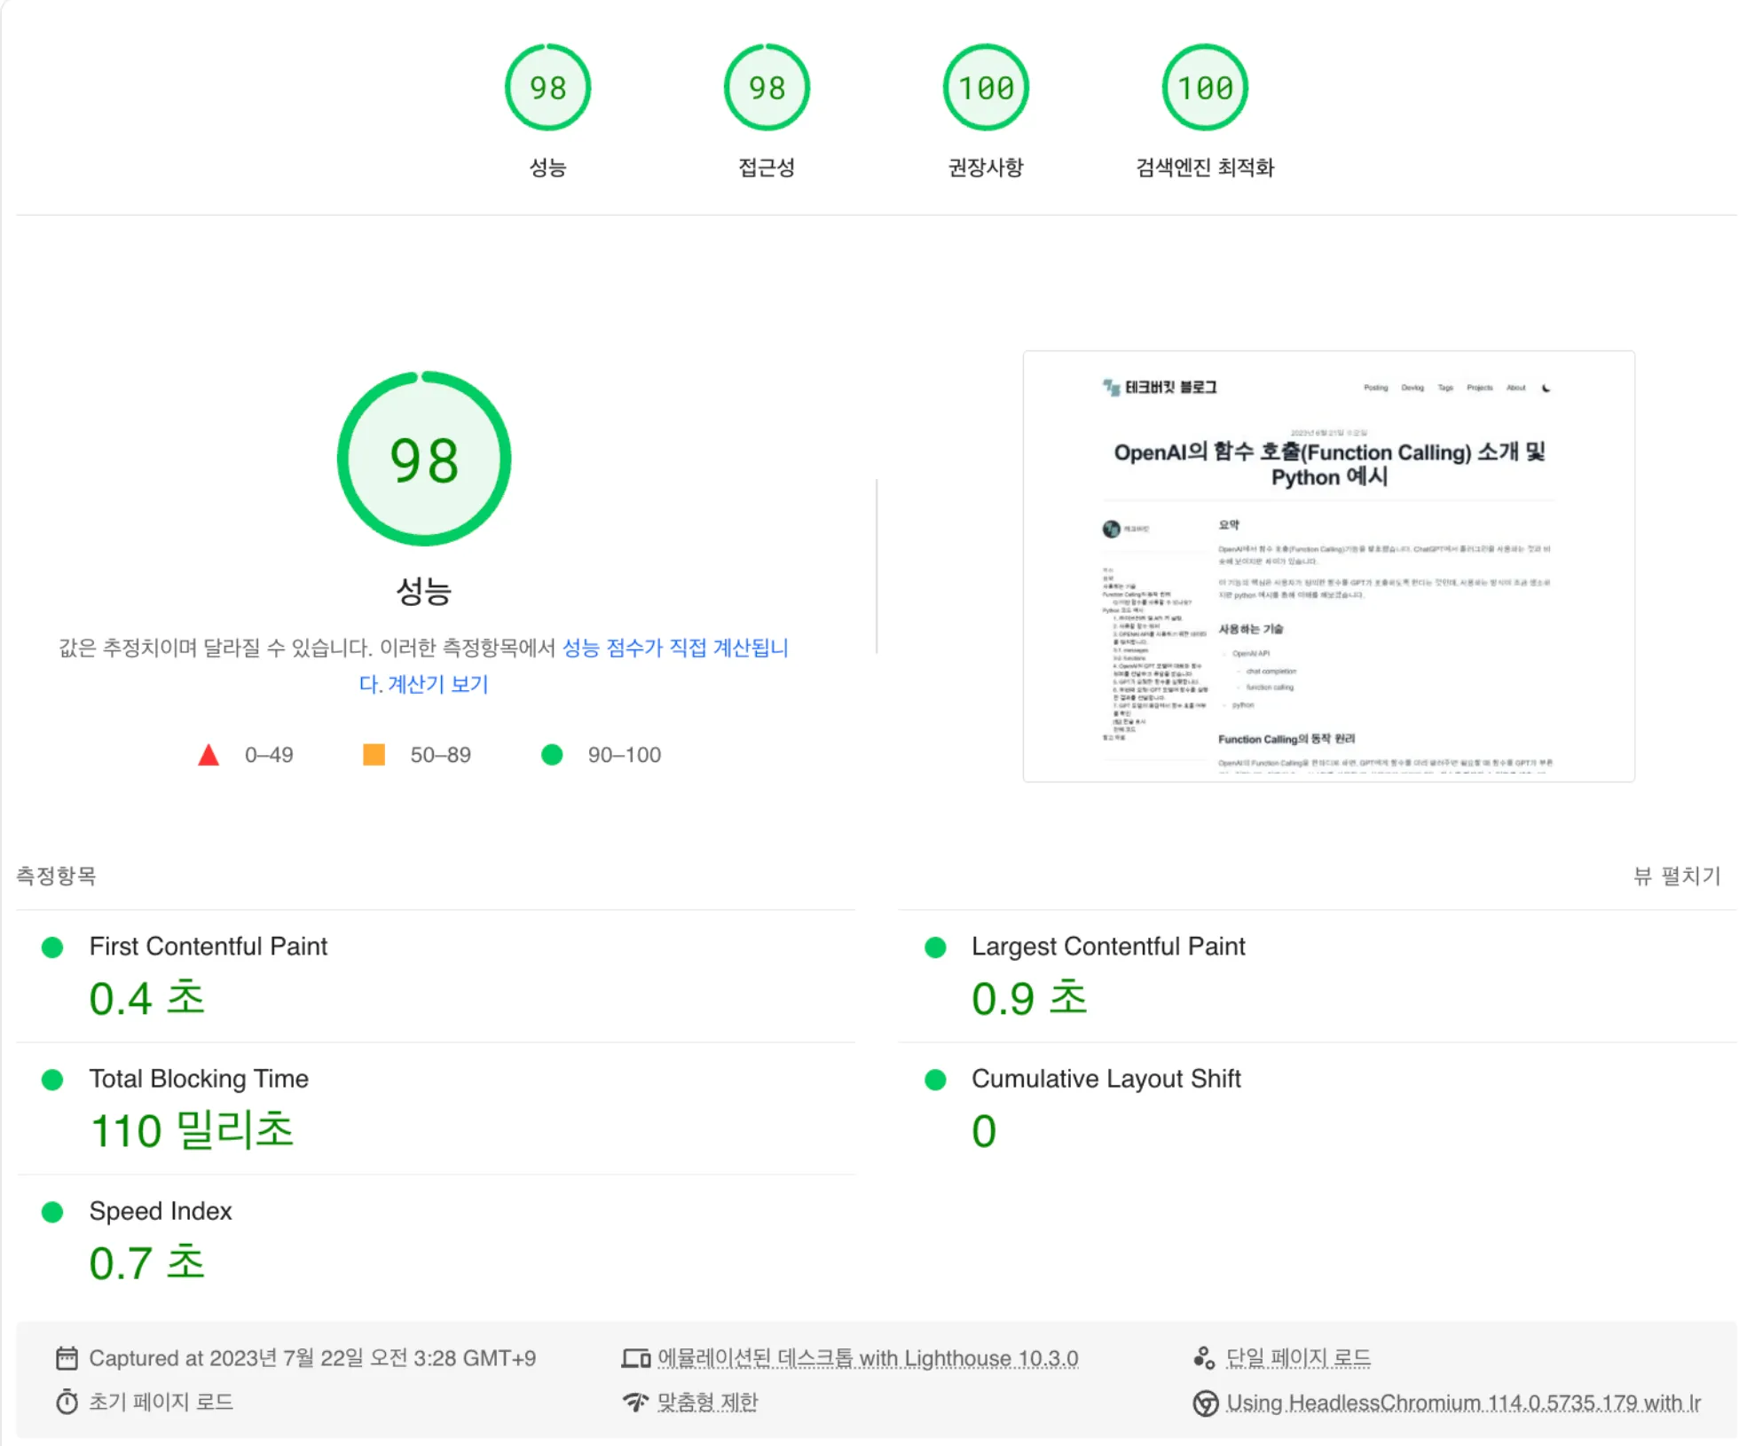
Task: Click the page load dots icon
Action: pos(1204,1358)
